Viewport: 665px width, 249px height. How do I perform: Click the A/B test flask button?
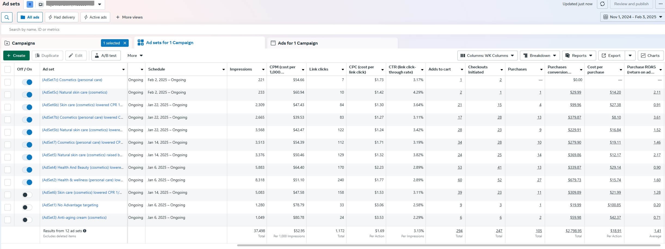(x=106, y=56)
